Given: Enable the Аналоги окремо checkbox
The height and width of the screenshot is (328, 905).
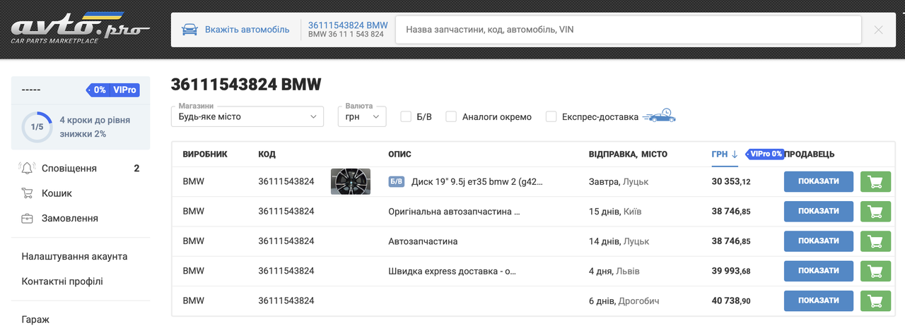Looking at the screenshot, I should click(451, 116).
